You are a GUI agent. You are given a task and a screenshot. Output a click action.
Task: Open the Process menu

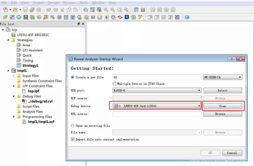[69, 3]
